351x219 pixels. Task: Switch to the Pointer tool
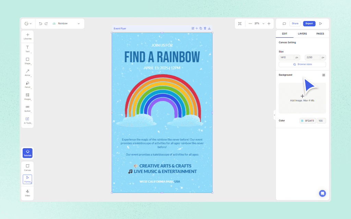click(27, 179)
